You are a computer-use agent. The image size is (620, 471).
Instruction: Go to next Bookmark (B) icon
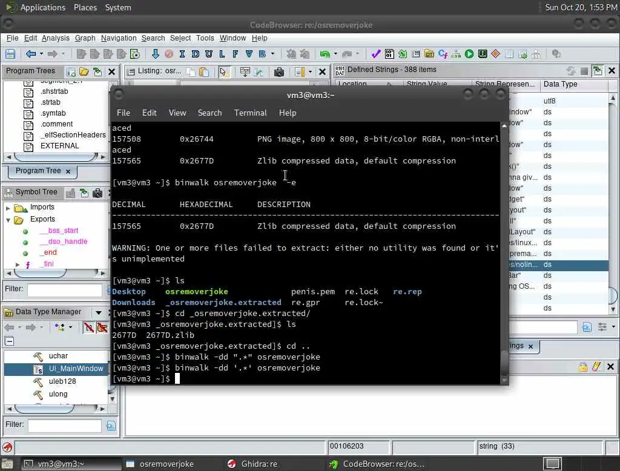(x=262, y=54)
